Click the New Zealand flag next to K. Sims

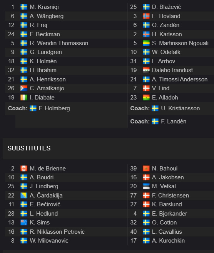[24, 223]
